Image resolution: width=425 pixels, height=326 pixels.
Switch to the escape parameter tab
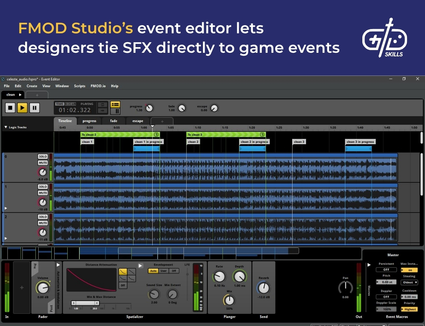(137, 120)
